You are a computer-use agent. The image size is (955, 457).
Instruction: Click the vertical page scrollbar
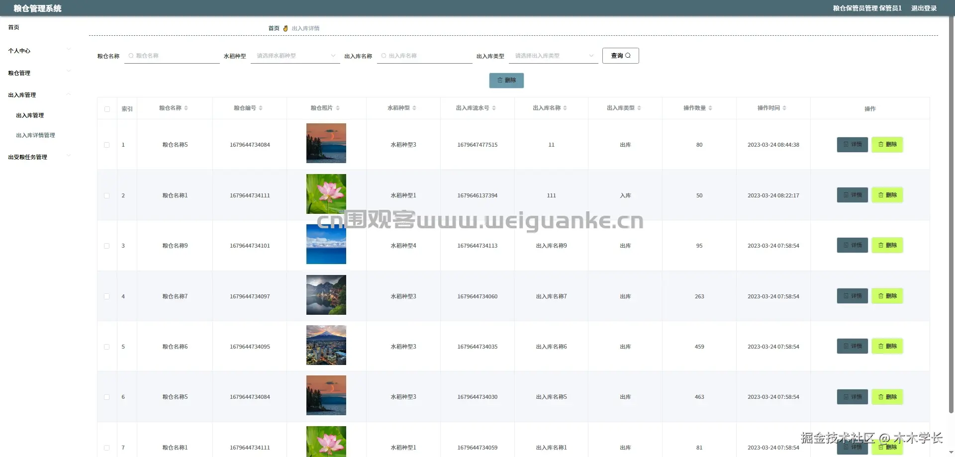coord(951,214)
